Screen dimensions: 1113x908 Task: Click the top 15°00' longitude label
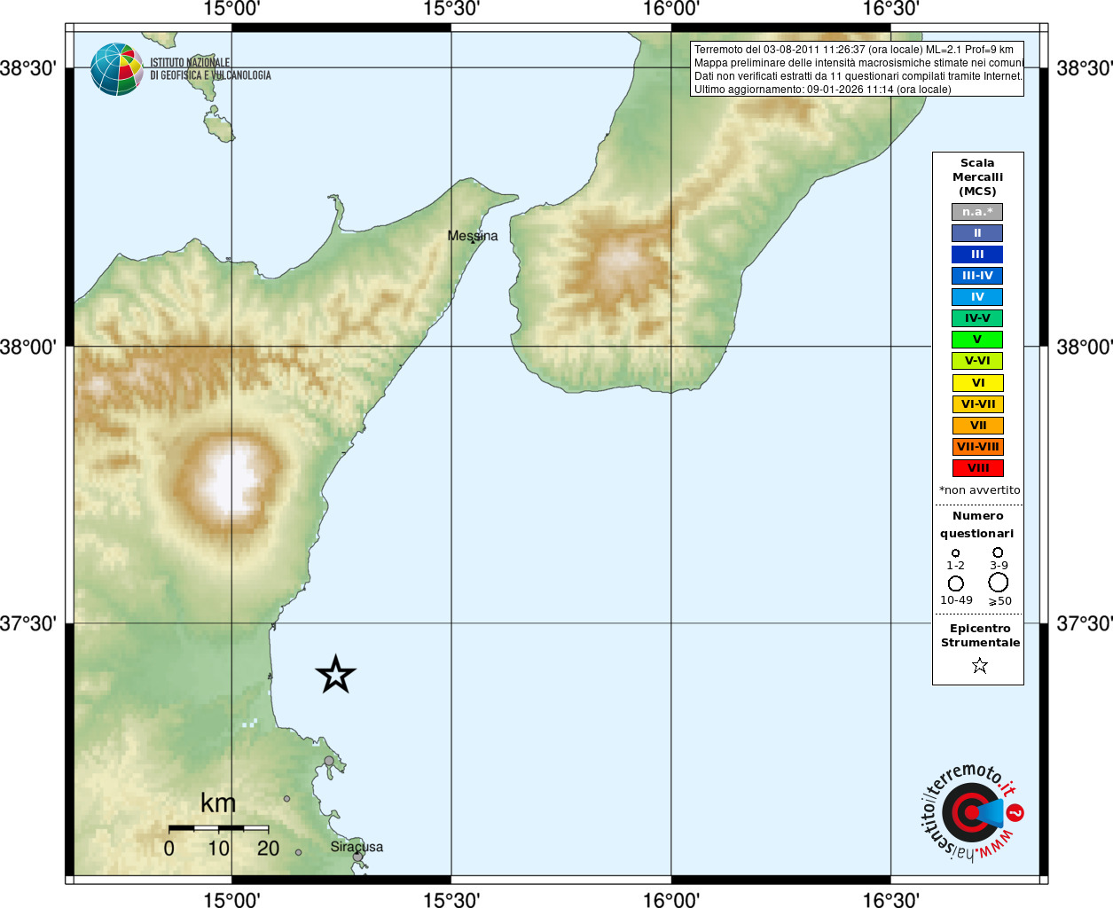pos(231,9)
